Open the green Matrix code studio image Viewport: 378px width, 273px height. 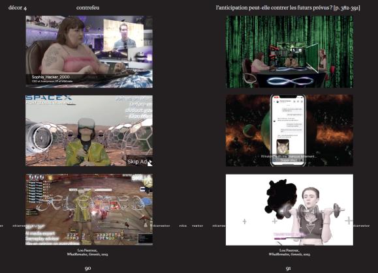(x=289, y=51)
